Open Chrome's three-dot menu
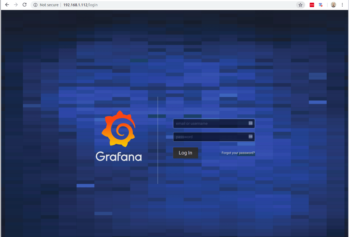 click(342, 5)
